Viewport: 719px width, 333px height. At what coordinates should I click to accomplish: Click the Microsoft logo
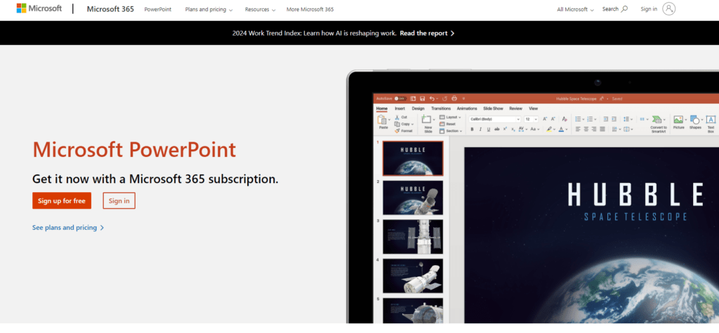coord(39,9)
